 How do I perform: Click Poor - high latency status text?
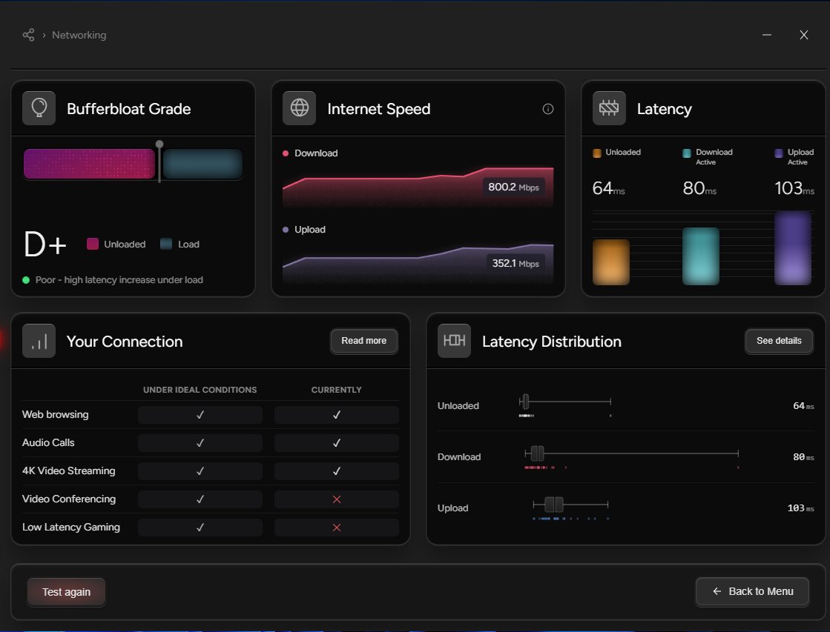coord(119,280)
